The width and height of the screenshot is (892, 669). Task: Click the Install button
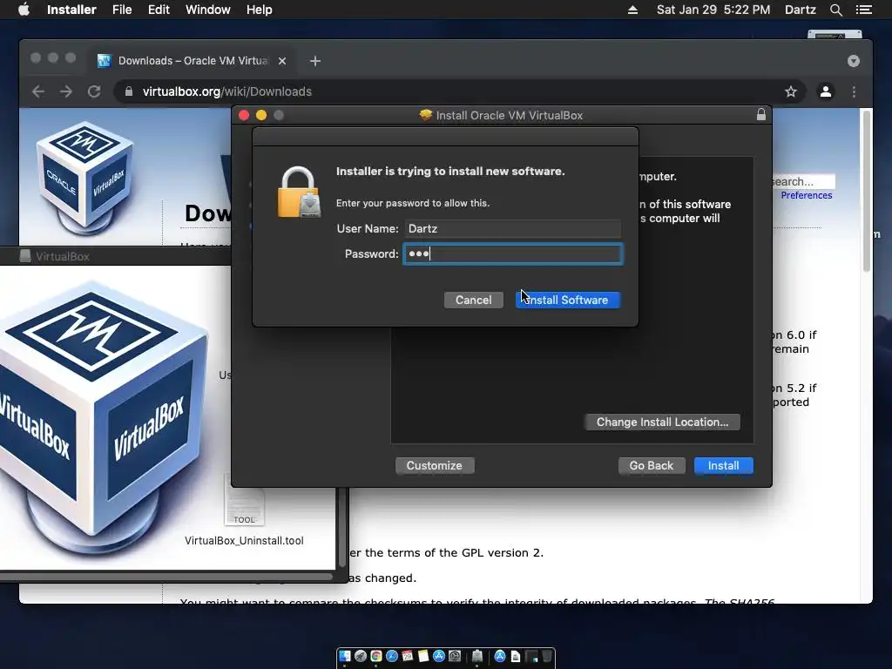[x=724, y=465]
